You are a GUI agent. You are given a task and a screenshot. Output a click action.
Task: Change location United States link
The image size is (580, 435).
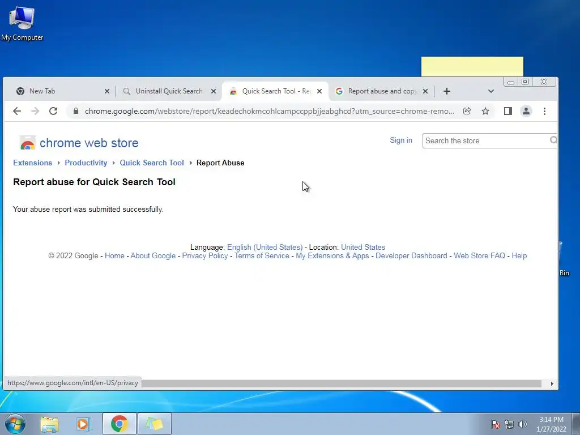coord(363,247)
